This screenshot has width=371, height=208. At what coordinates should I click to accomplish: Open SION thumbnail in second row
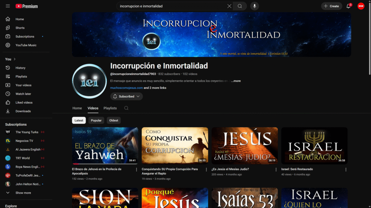click(105, 198)
